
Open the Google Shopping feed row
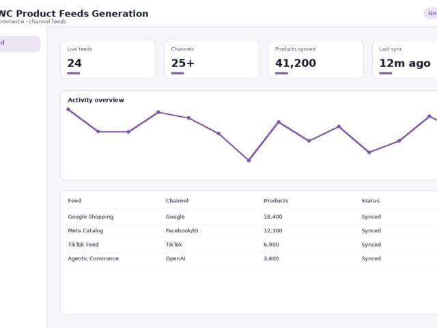251,217
